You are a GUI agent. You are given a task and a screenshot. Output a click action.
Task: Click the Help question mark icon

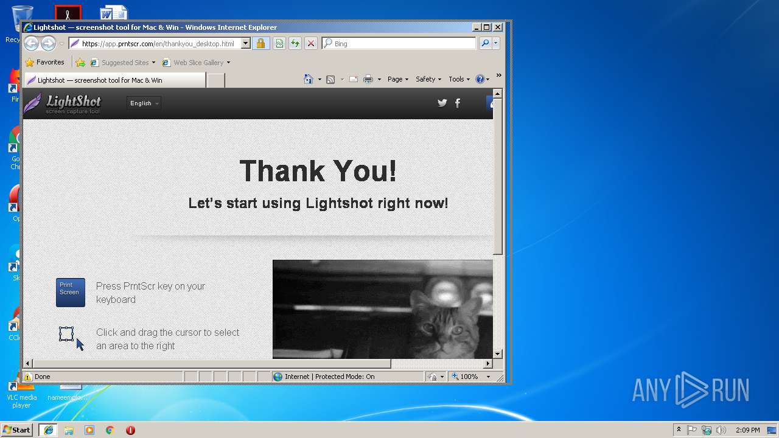(x=480, y=79)
